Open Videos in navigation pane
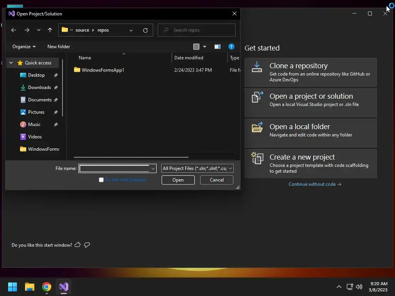The image size is (395, 296). 35,137
